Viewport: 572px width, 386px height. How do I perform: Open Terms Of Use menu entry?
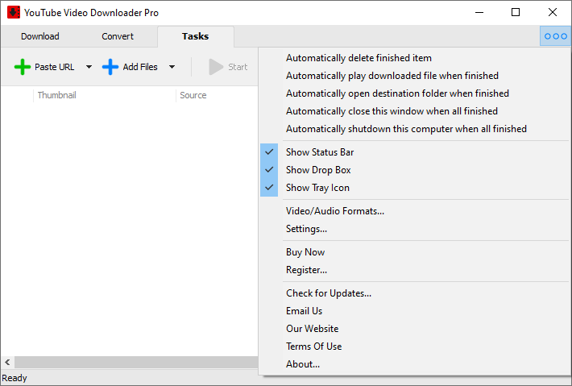(414, 347)
